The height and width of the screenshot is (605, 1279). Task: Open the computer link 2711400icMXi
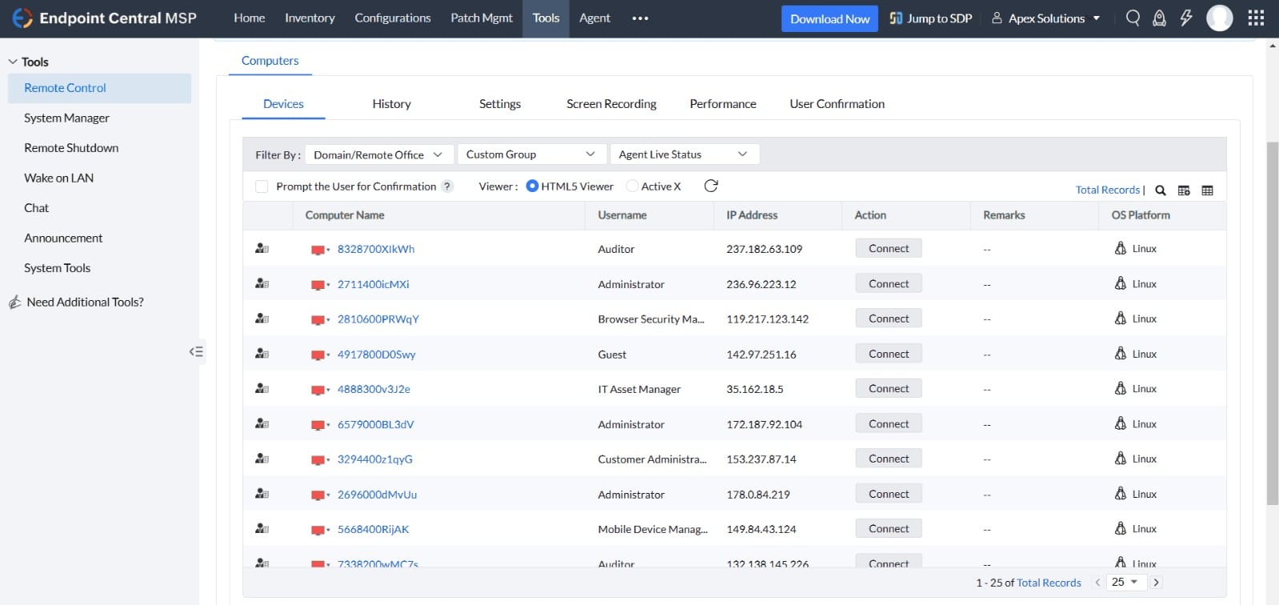coord(373,284)
